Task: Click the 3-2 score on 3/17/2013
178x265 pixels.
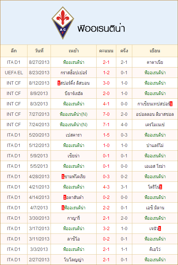Action: [x=106, y=229]
